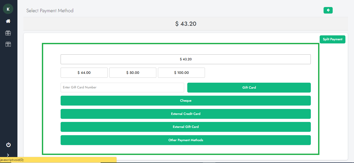The image size is (354, 163).
Task: Open the sidebar icon below the gift icon
Action: click(8, 44)
